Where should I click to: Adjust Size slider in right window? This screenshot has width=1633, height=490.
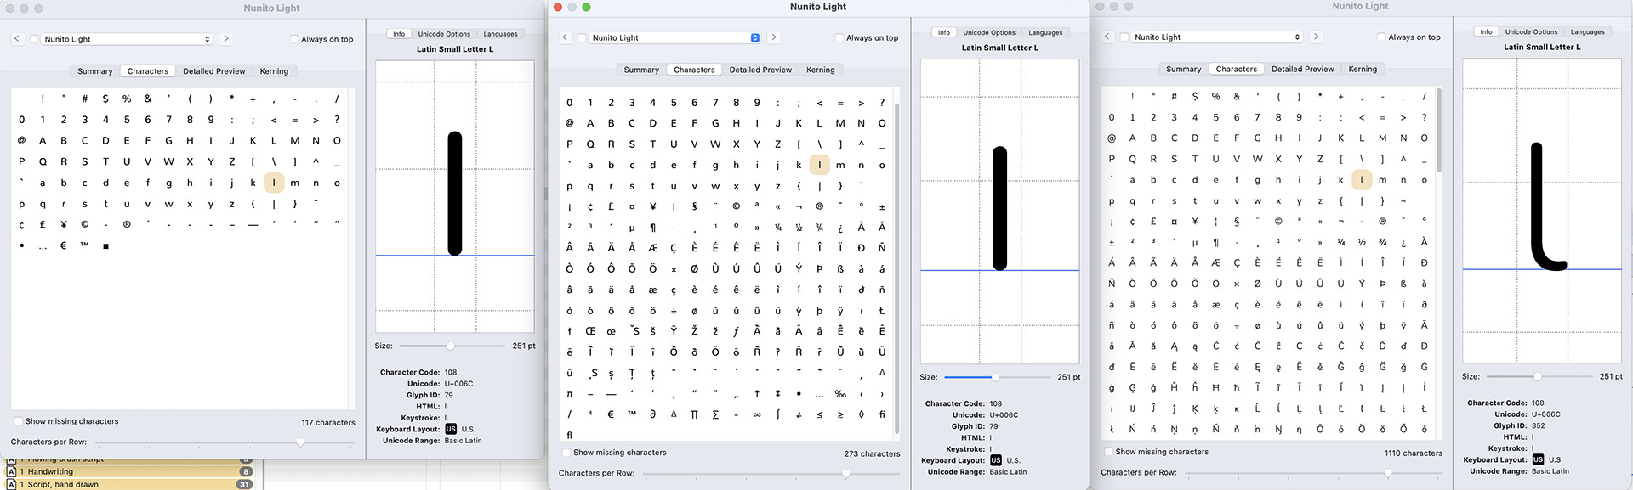[x=1538, y=376]
